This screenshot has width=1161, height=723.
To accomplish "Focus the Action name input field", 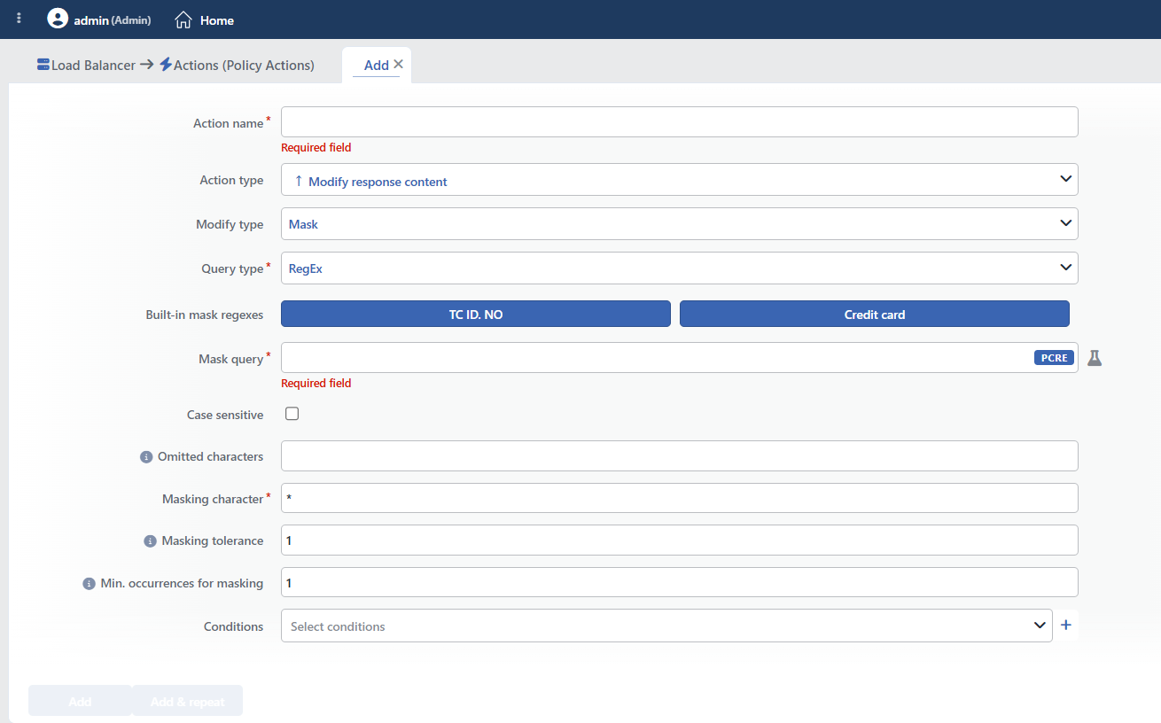I will pos(679,122).
